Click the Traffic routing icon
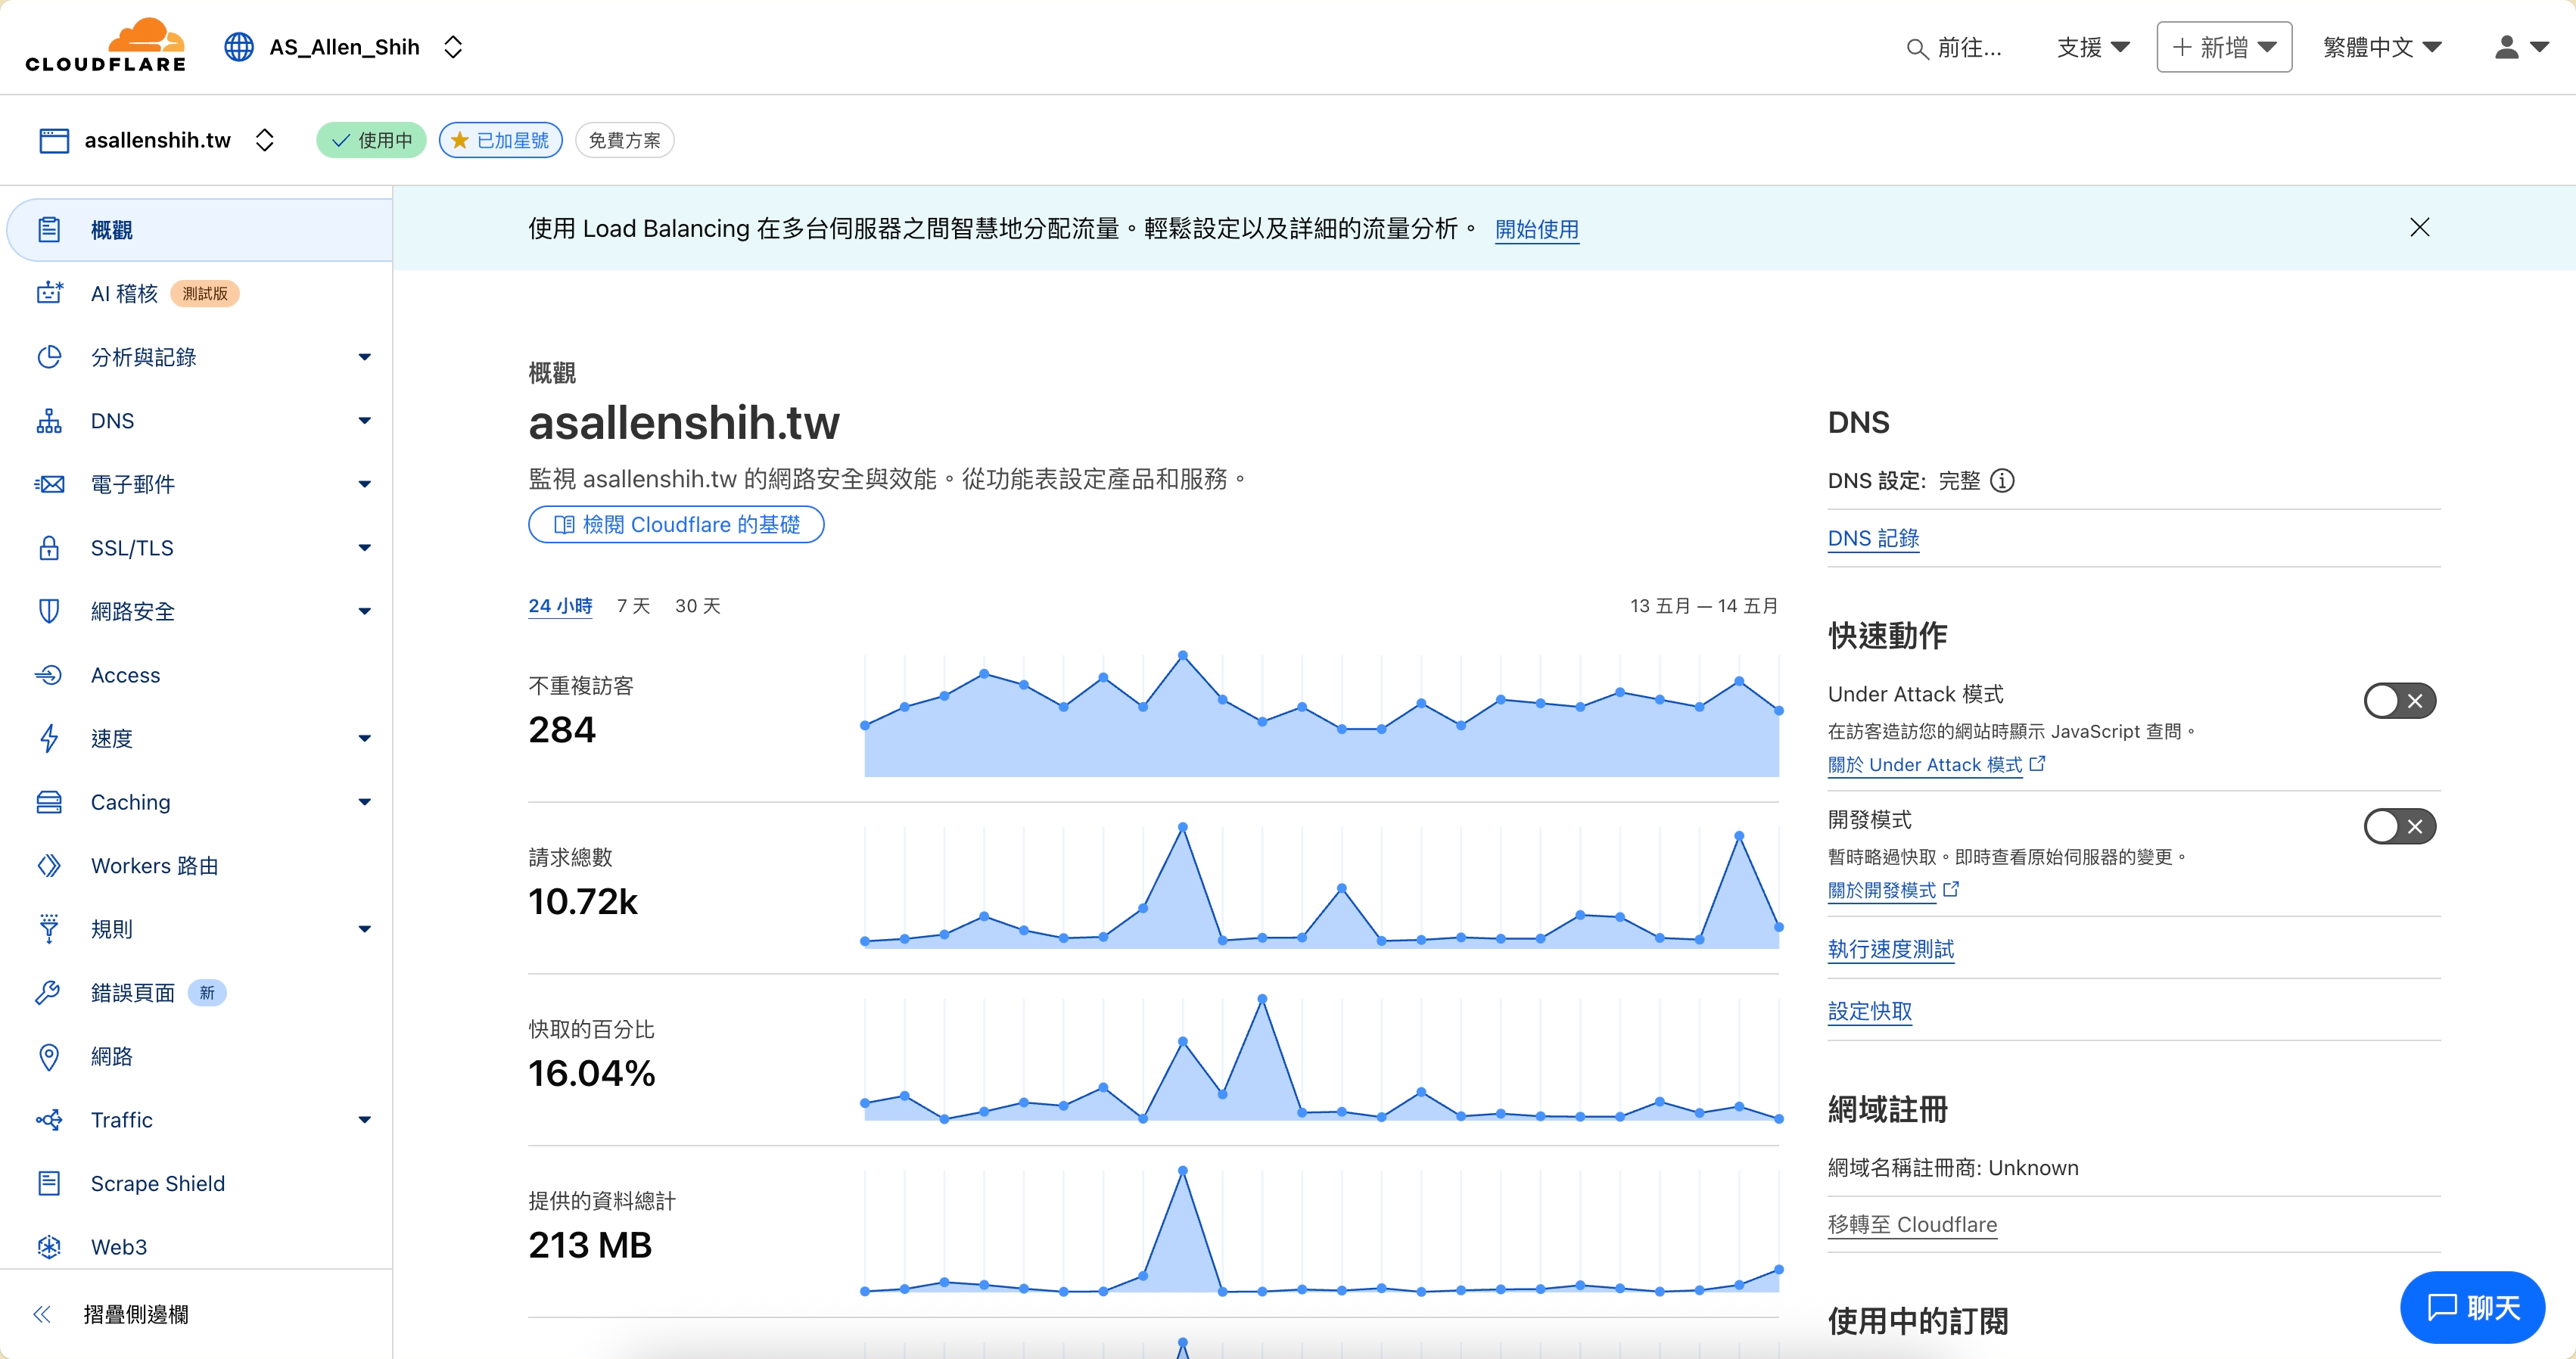The height and width of the screenshot is (1359, 2576). pos(49,1120)
